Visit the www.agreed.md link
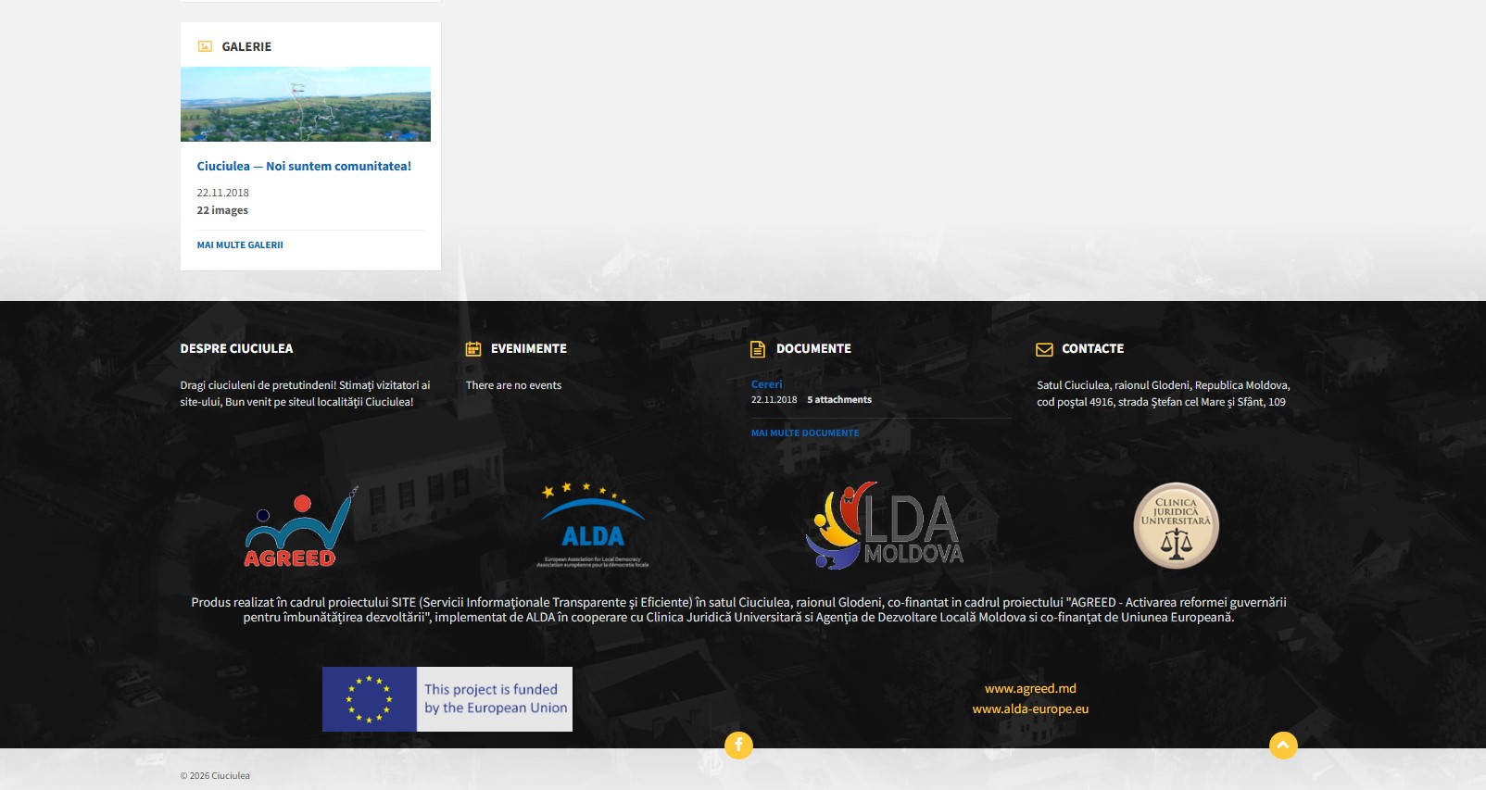 (1030, 689)
